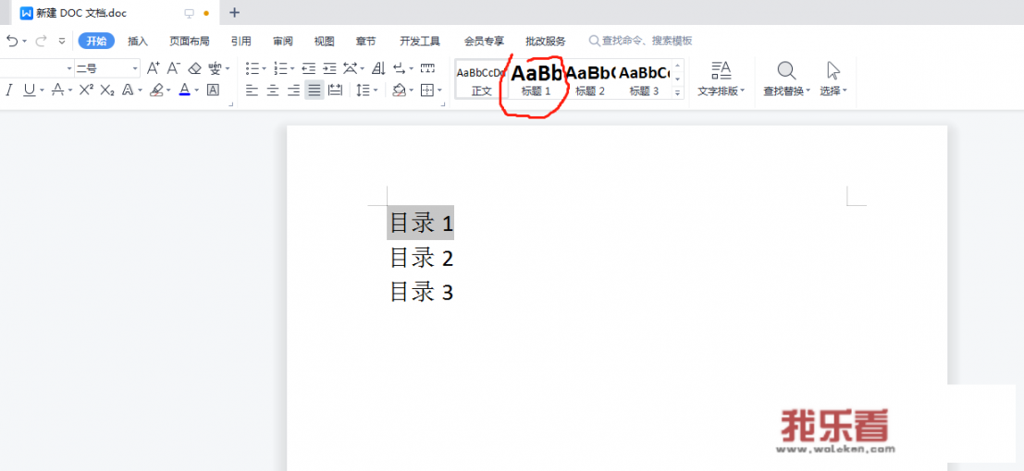Open the 选择 menu
This screenshot has width=1024, height=471.
tap(833, 79)
